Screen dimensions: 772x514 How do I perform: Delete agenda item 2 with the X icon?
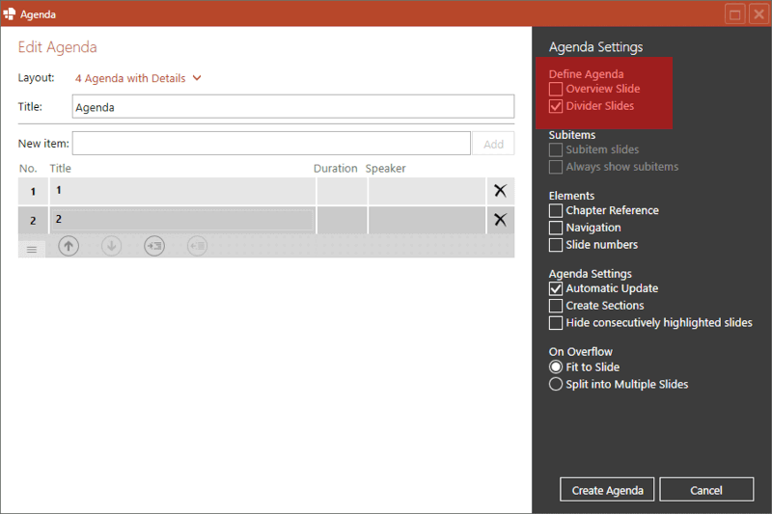pos(500,220)
